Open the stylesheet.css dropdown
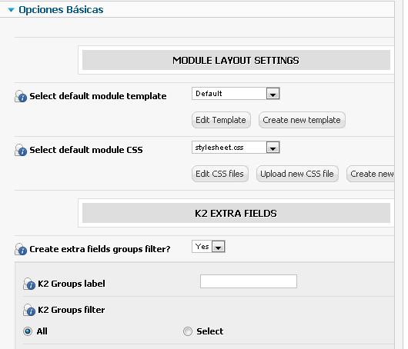 236,148
